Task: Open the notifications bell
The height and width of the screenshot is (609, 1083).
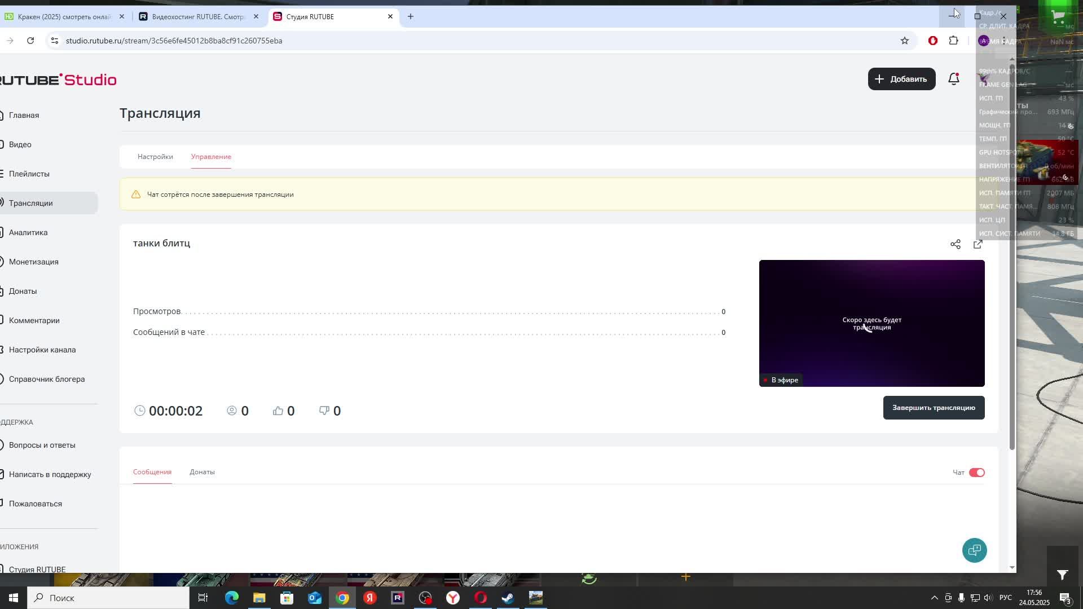Action: (953, 79)
